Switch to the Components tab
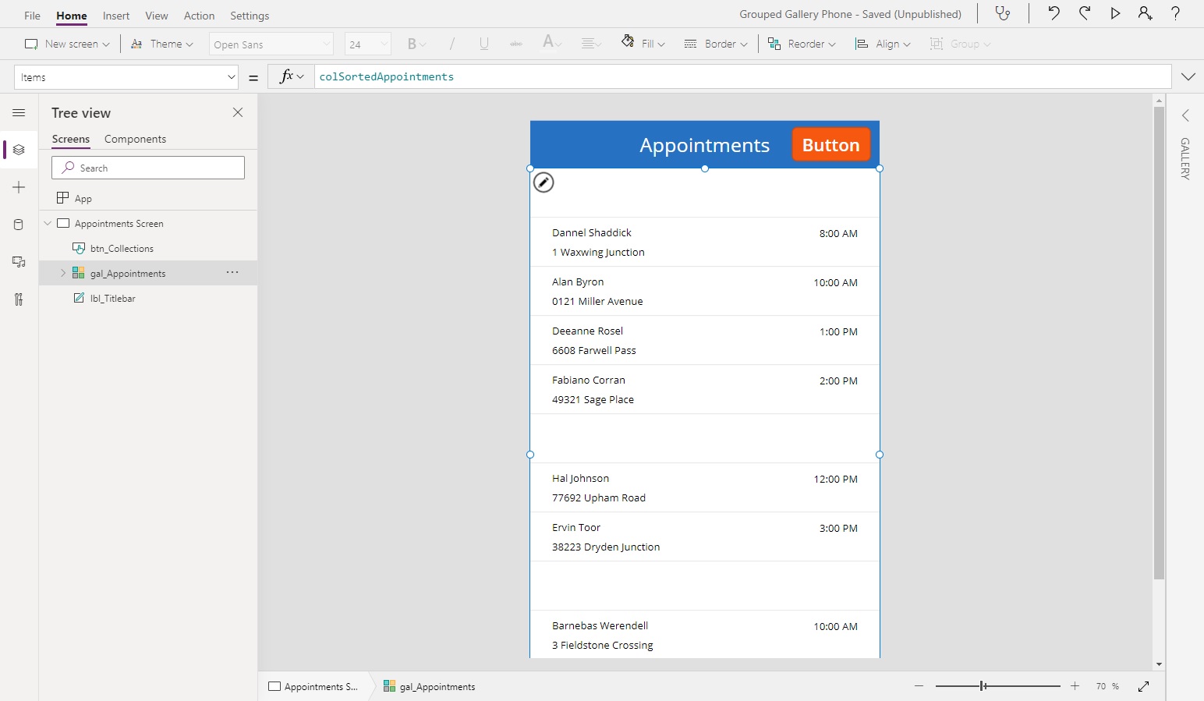The image size is (1204, 701). [x=135, y=139]
